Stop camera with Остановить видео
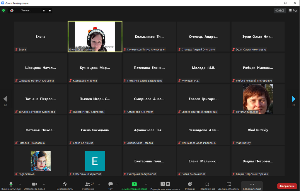Screen dimensions: 300x191 coord(35,186)
